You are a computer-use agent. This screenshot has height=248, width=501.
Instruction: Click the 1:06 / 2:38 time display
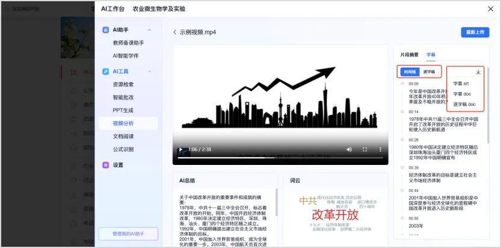(200, 149)
